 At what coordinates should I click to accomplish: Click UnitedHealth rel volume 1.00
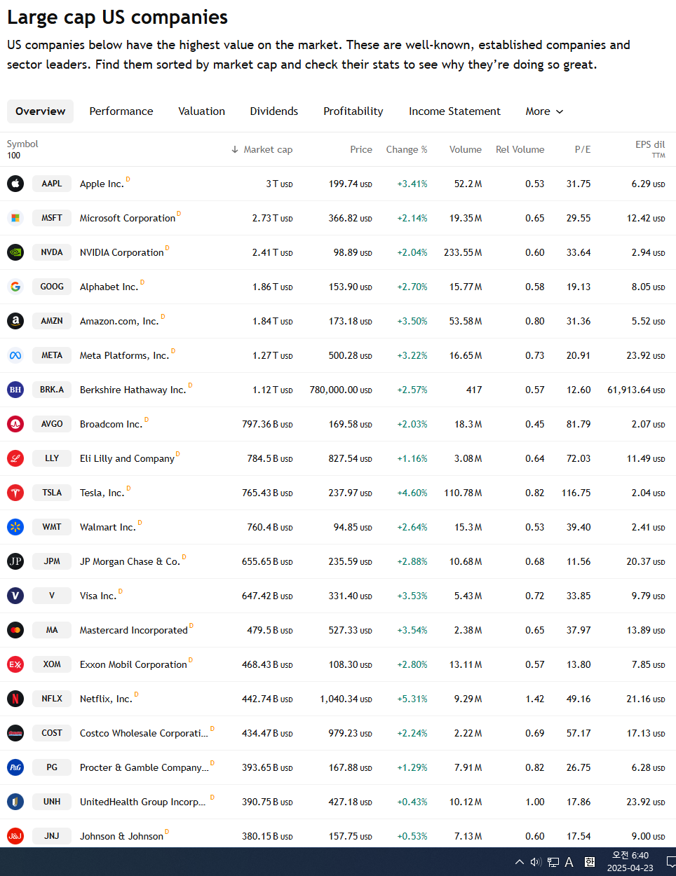click(535, 802)
